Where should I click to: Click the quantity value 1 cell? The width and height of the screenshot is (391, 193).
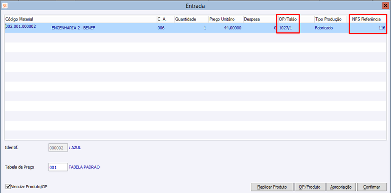(x=205, y=28)
